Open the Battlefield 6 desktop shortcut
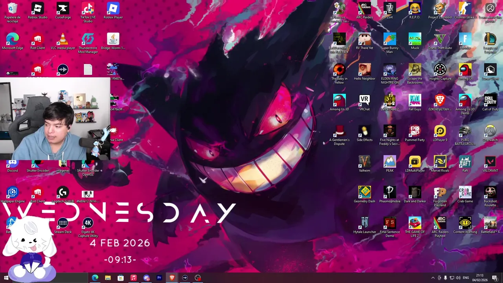This screenshot has width=503, height=283. (x=490, y=226)
